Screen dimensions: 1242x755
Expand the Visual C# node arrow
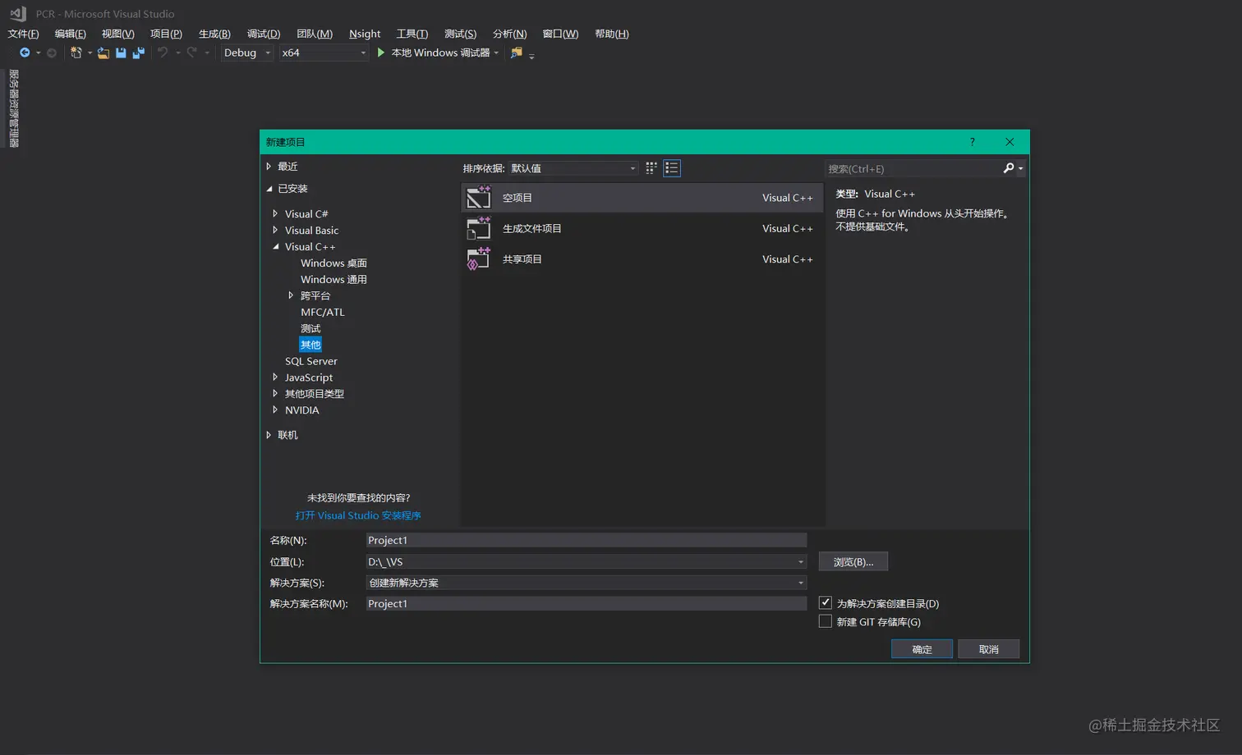click(x=275, y=213)
